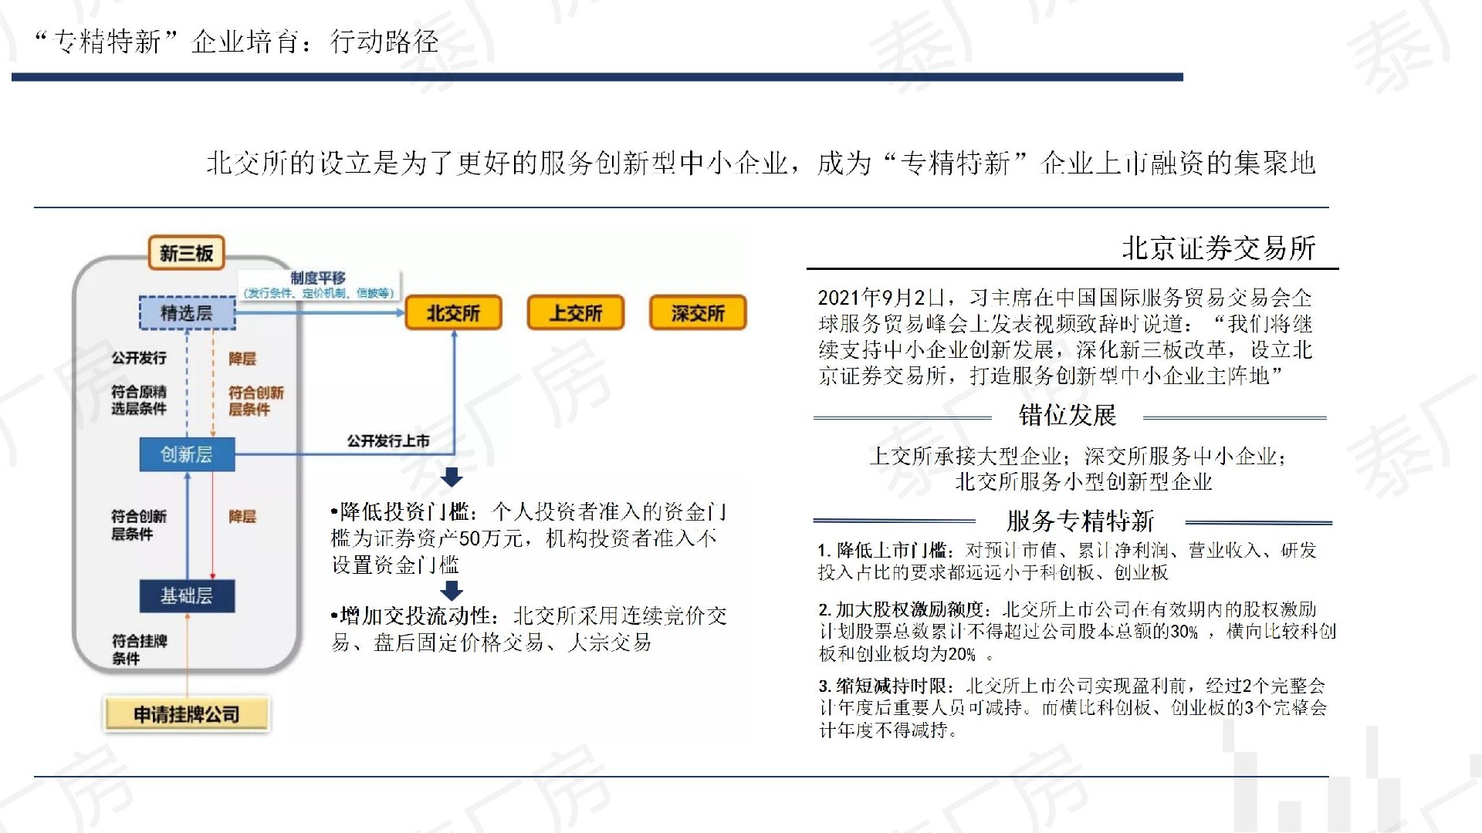Click the 基础层 dark blue box
The width and height of the screenshot is (1482, 833).
(187, 595)
